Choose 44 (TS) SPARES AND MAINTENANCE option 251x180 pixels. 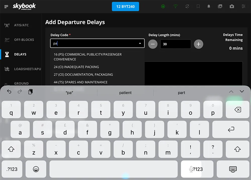pos(81,82)
